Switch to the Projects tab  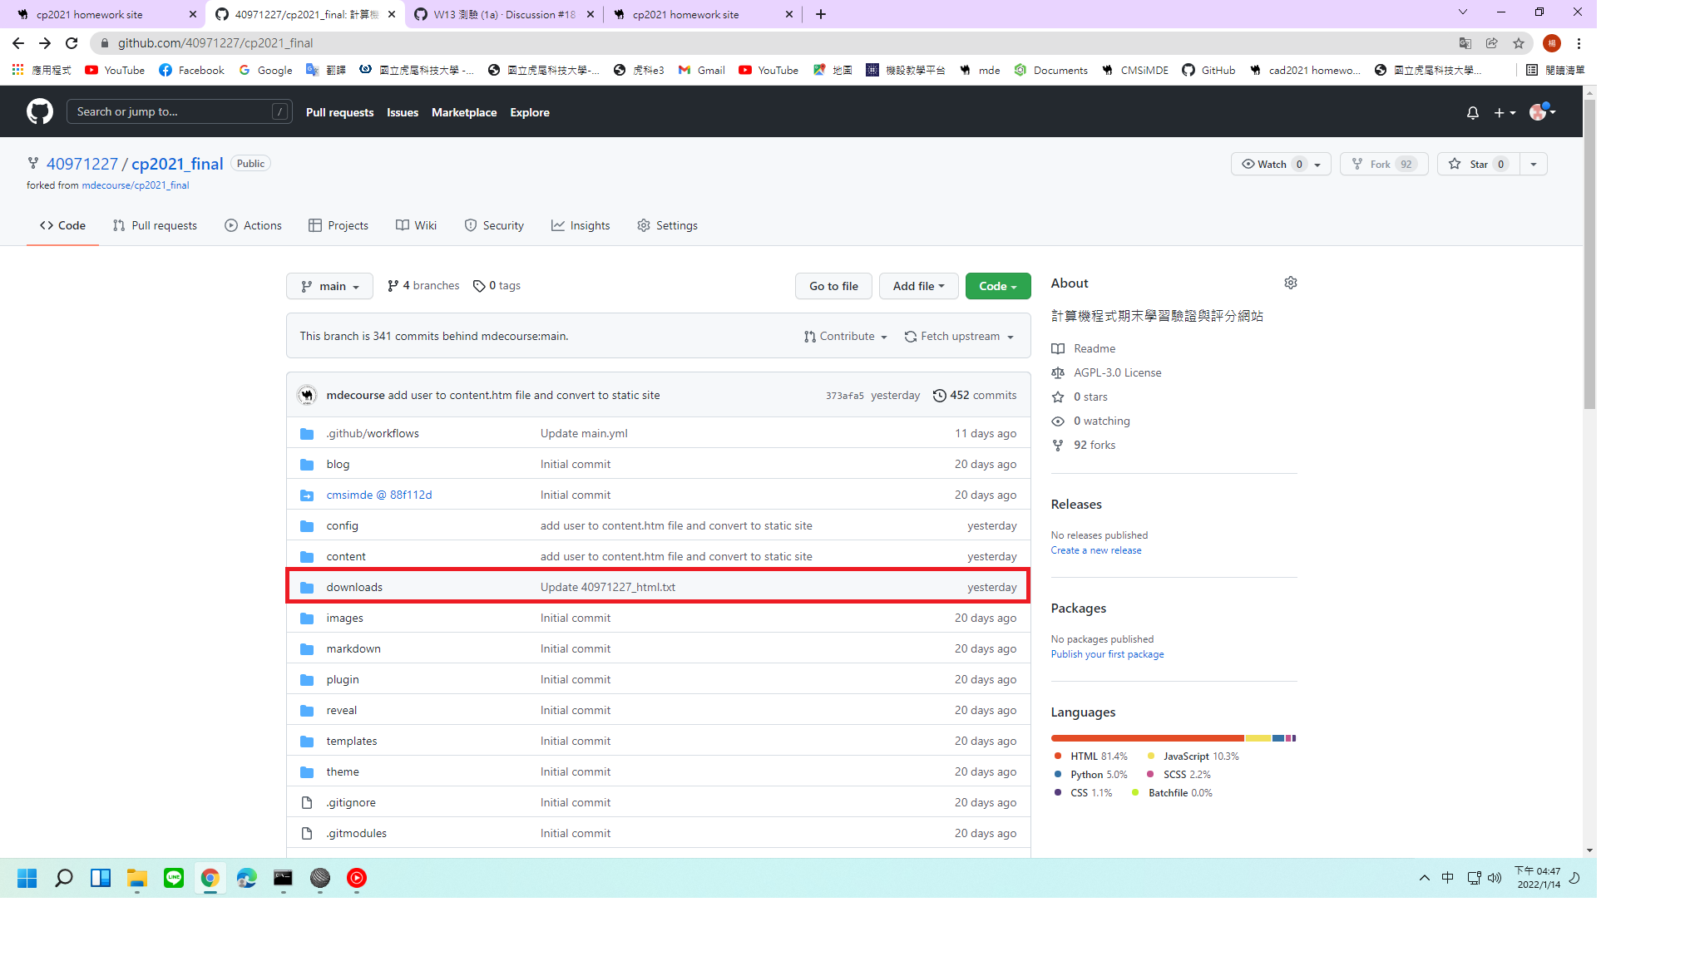point(338,225)
